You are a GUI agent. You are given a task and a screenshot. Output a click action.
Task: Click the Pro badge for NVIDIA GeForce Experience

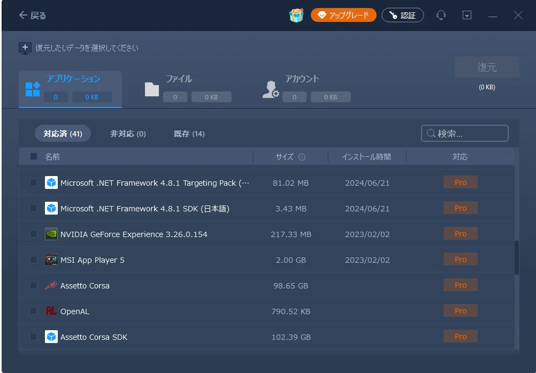[x=461, y=234]
